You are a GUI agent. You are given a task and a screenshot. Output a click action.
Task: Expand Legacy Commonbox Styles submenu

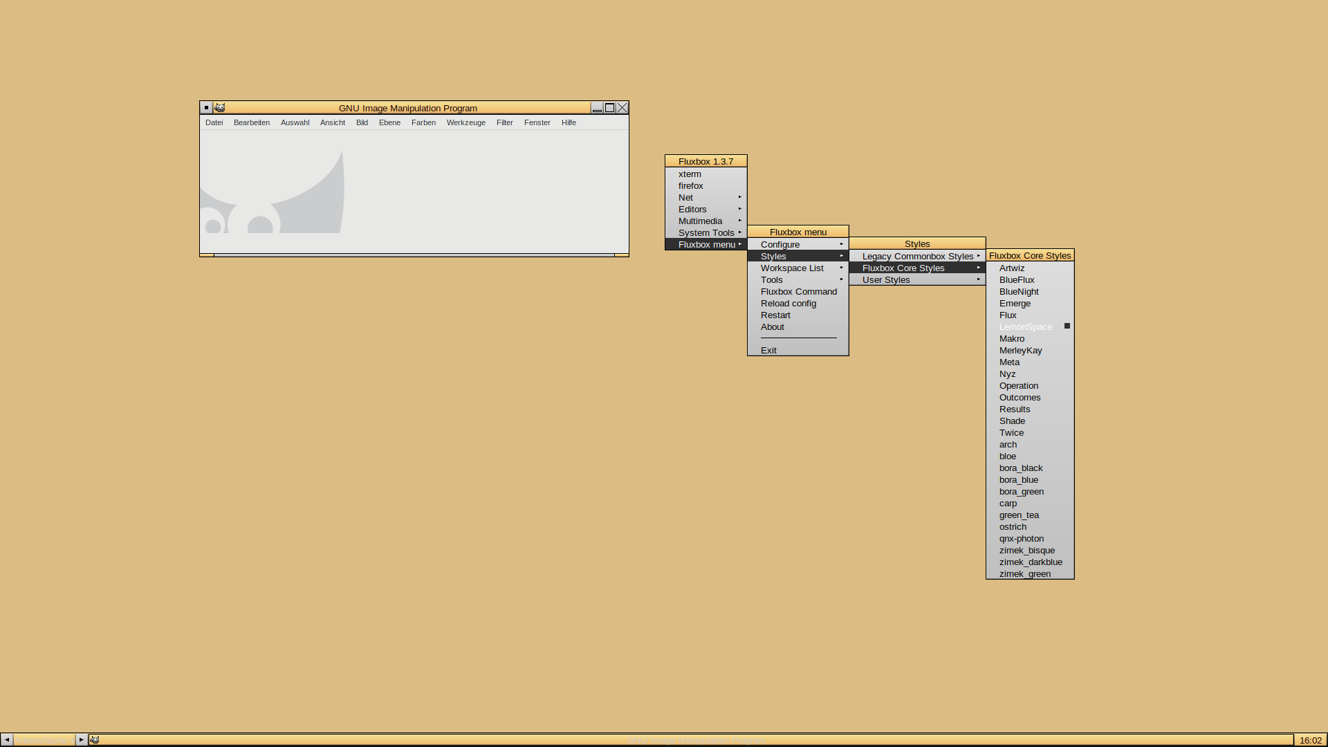[917, 256]
